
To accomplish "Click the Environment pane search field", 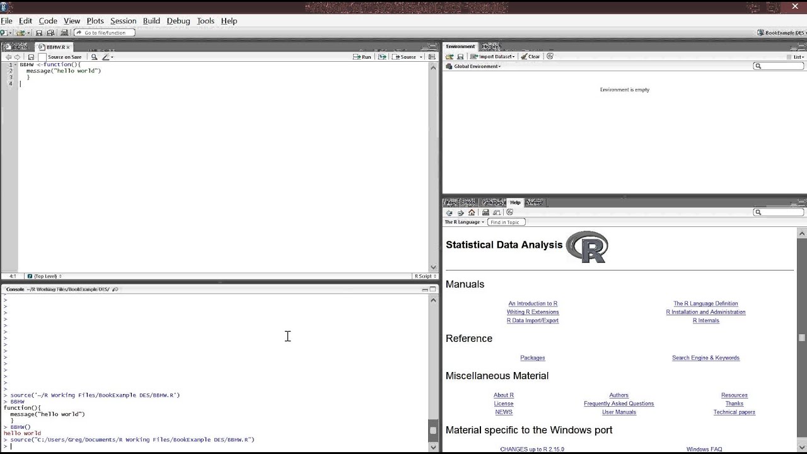I will 779,66.
